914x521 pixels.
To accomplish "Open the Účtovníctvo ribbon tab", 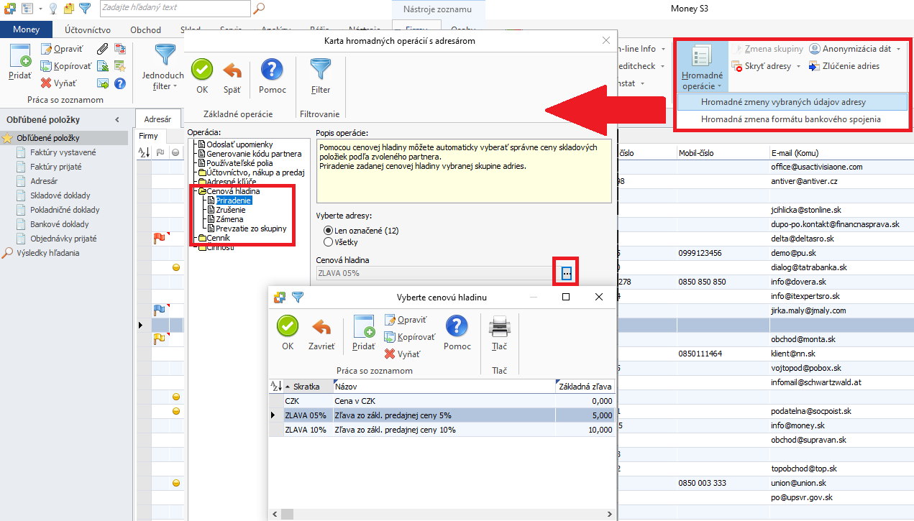I will (88, 29).
